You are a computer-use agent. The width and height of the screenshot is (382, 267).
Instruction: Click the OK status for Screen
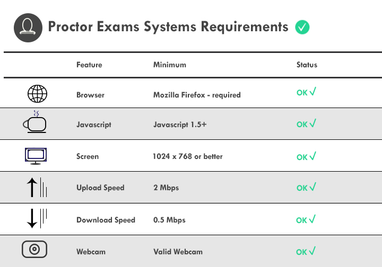click(x=306, y=156)
